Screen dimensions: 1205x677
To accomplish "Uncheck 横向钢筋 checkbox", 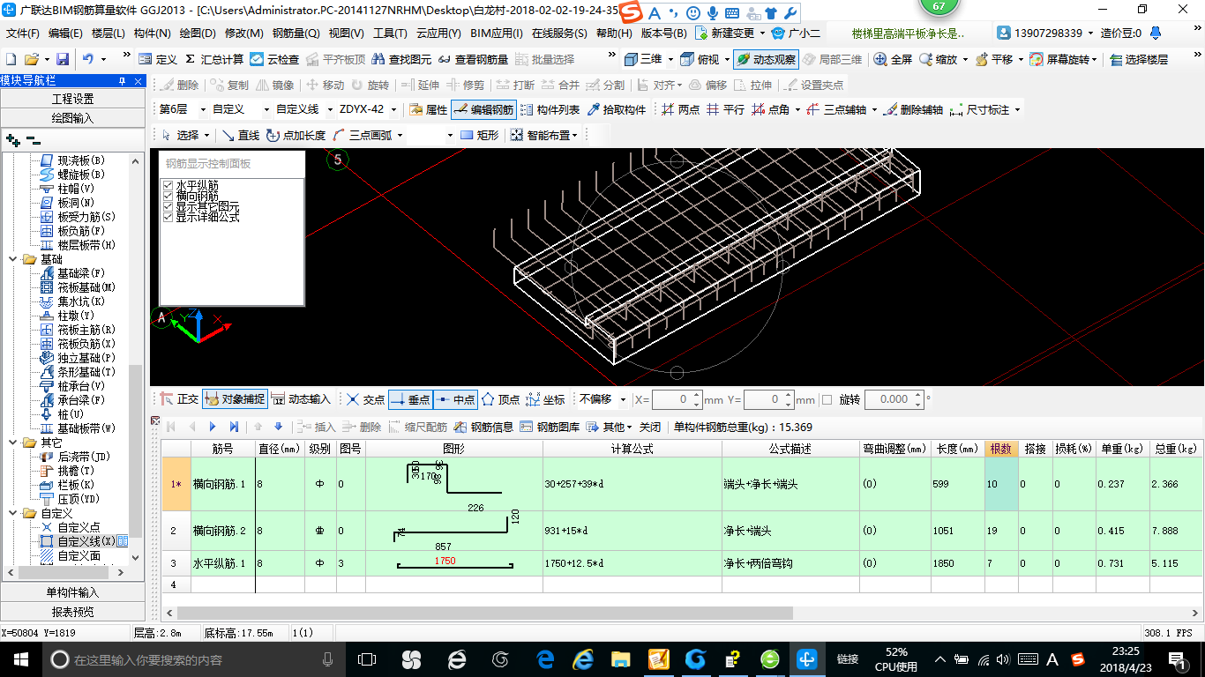I will [168, 196].
